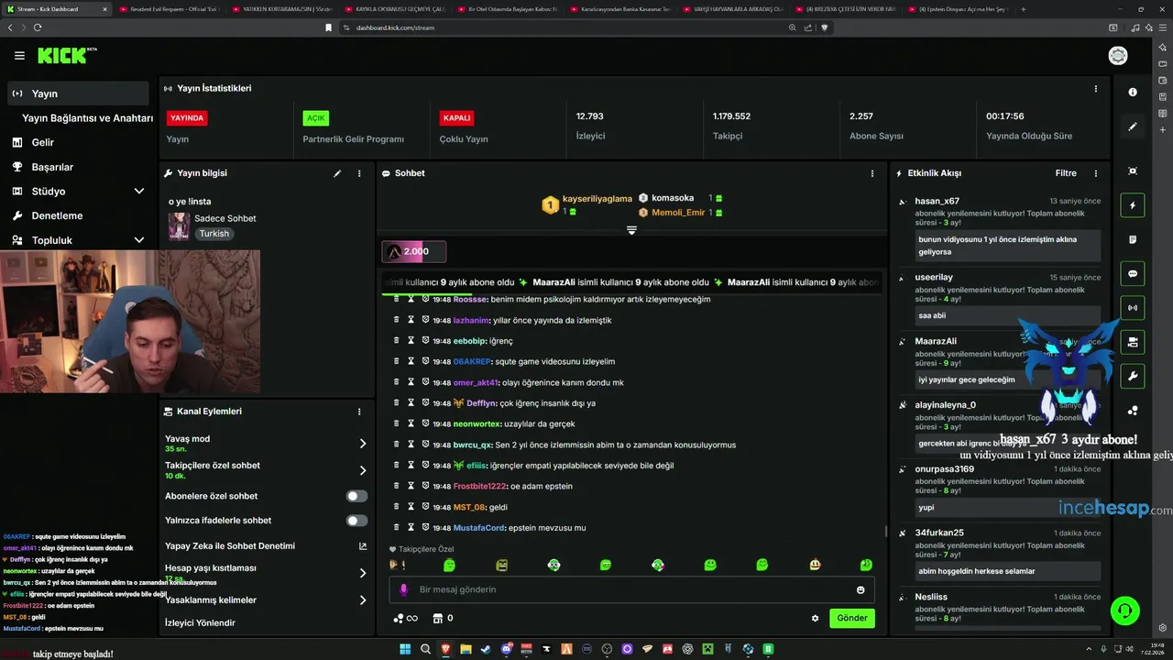Click in Bir mesaj gönderin field
The width and height of the screenshot is (1173, 660).
(632, 589)
